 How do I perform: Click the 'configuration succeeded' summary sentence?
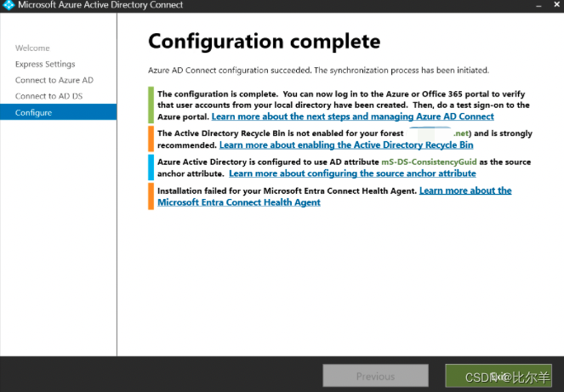[x=318, y=70]
